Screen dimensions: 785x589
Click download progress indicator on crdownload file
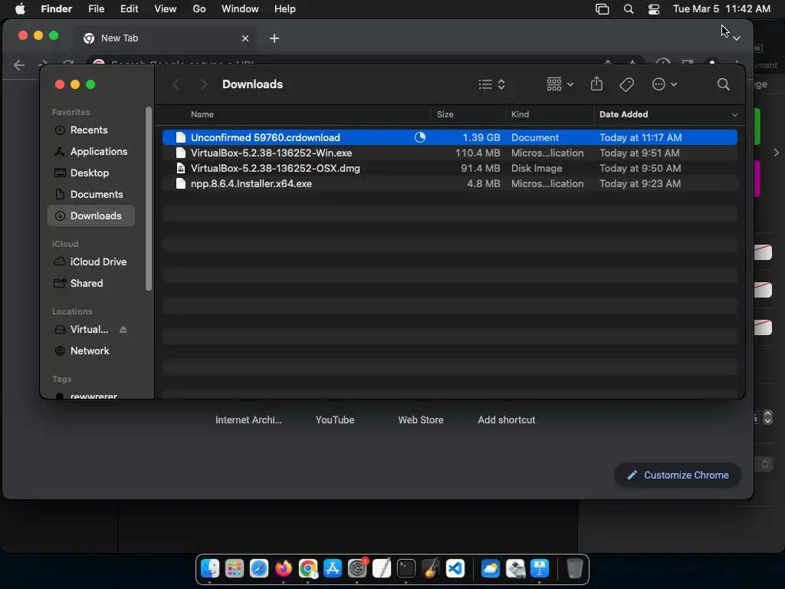[x=420, y=137]
